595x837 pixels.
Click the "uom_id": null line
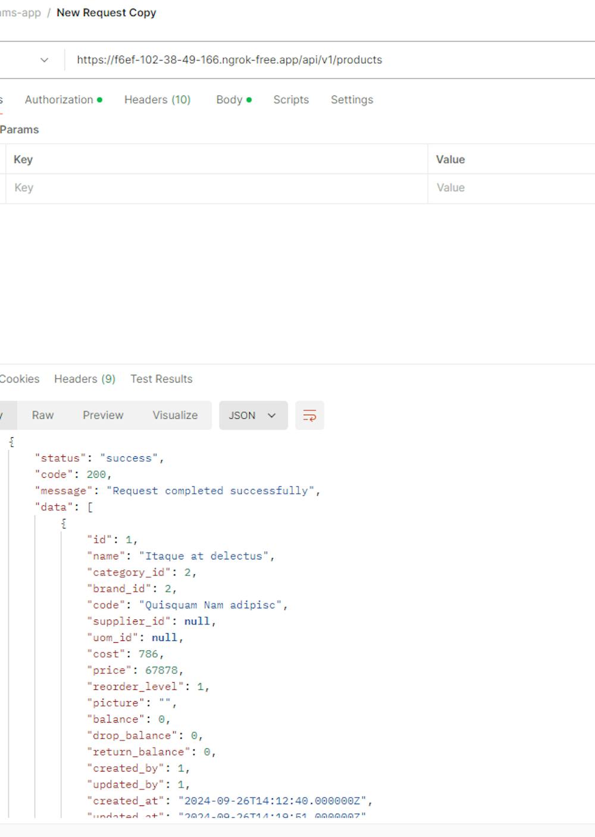135,637
